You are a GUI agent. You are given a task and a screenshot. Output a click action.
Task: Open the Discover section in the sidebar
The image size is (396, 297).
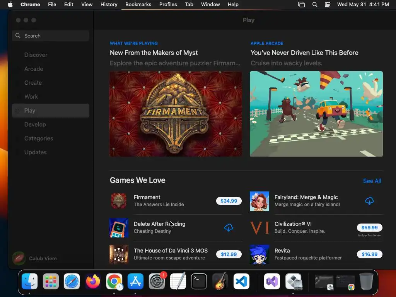[x=51, y=55]
